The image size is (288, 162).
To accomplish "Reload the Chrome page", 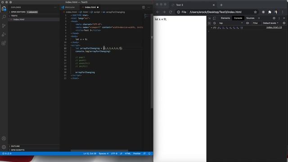I will (171, 12).
